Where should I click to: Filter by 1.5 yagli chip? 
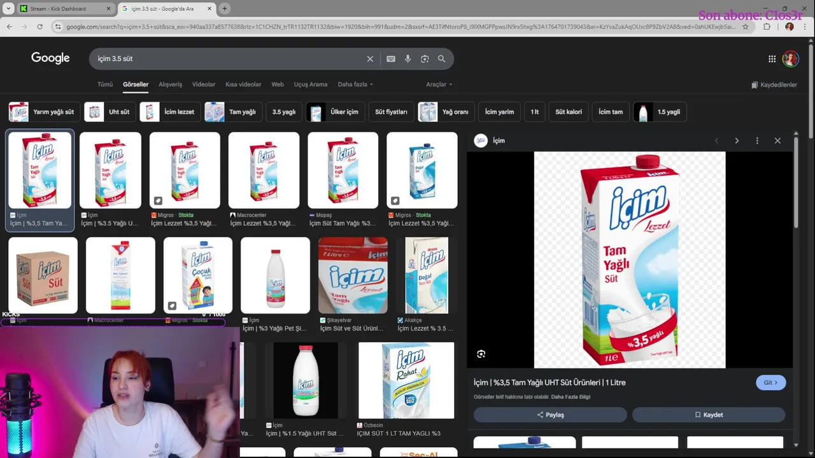(x=660, y=112)
